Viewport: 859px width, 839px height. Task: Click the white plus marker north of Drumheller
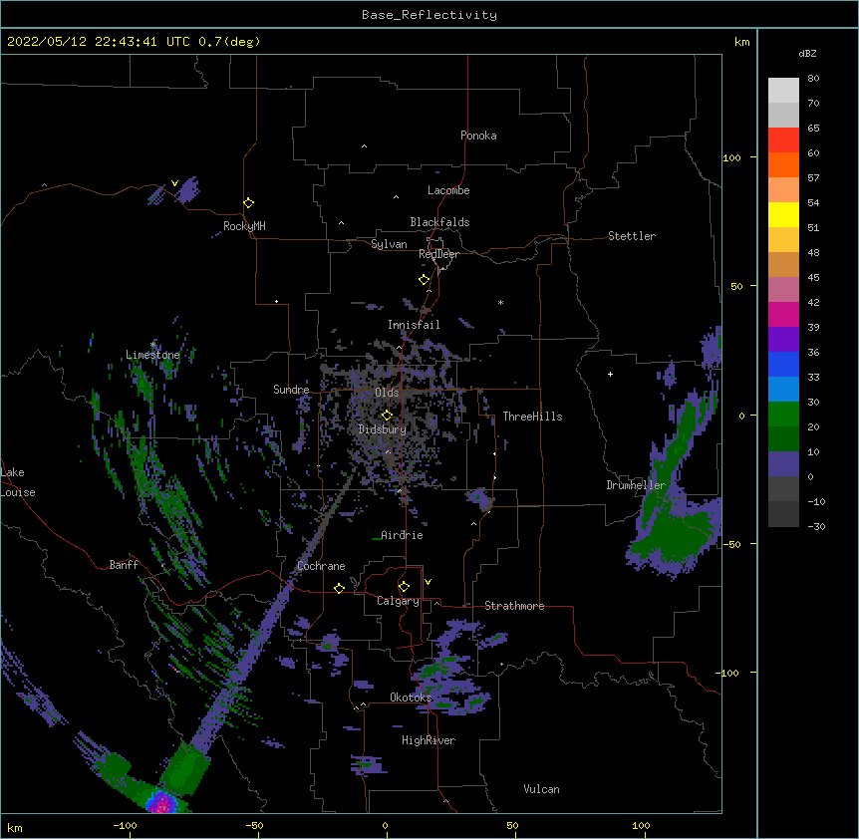(x=610, y=374)
